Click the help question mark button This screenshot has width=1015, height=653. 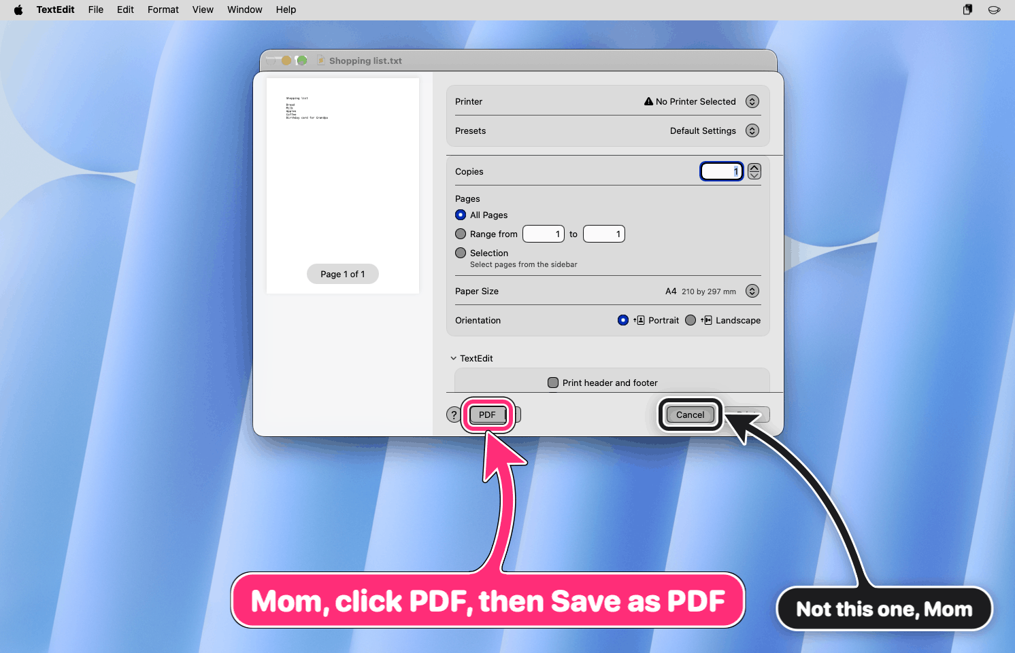(454, 414)
